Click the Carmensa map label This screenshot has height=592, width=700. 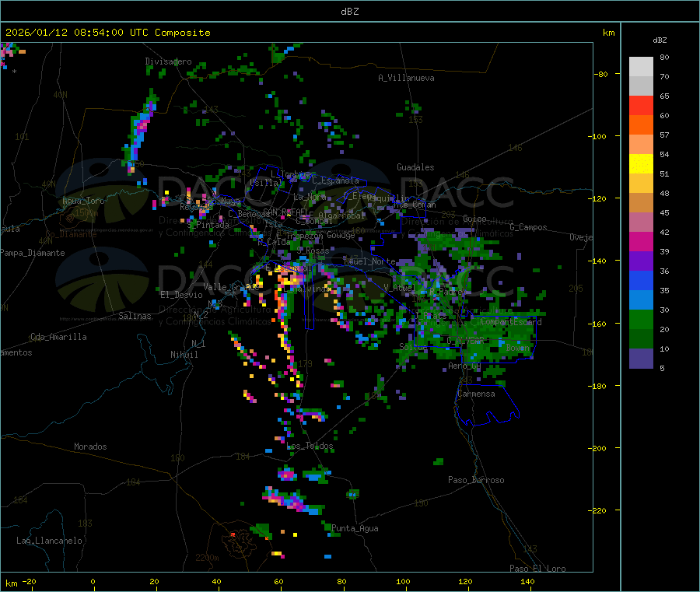pos(476,394)
